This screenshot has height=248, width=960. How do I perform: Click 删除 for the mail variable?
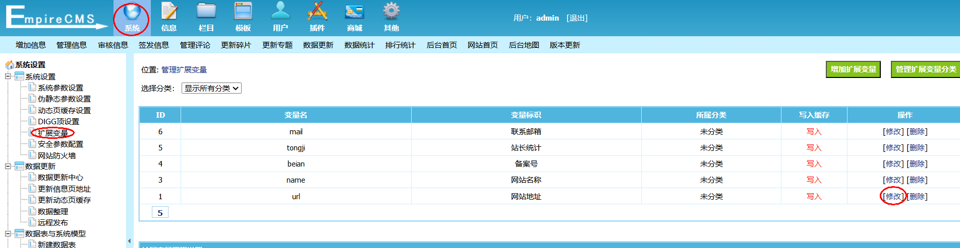click(x=917, y=132)
